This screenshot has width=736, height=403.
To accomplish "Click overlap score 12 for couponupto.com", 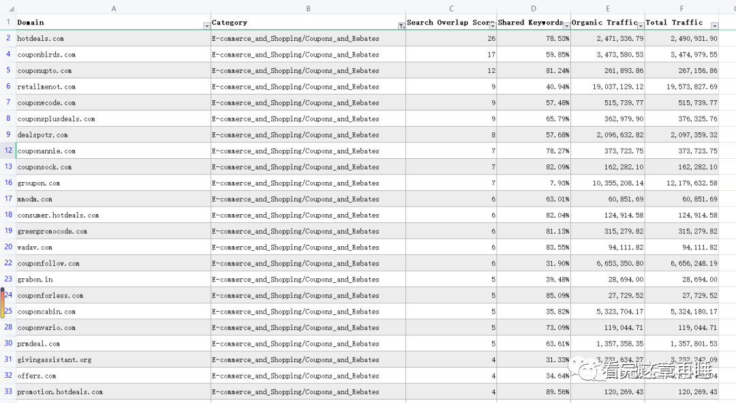I will (452, 70).
